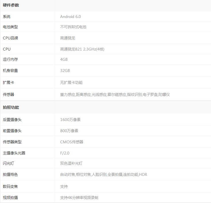This screenshot has height=203, width=211.
Task: Select the 支持4K分辨率视频录制 value text
Action: (x=79, y=198)
